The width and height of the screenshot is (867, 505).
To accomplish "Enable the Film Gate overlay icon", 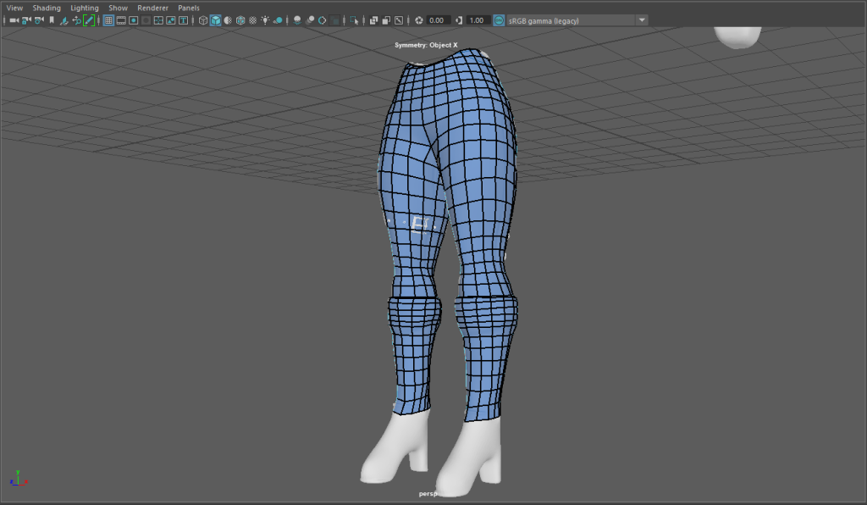I will pos(121,20).
